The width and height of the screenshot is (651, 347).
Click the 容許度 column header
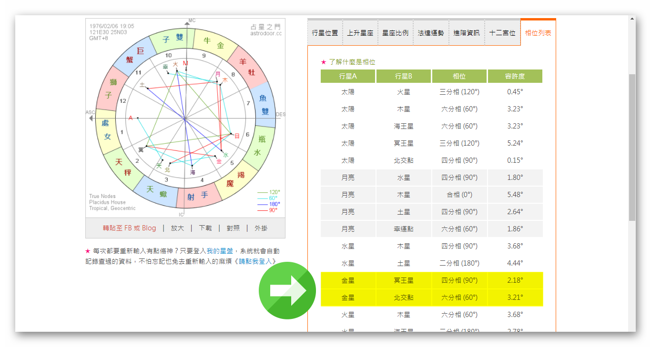[x=515, y=76]
